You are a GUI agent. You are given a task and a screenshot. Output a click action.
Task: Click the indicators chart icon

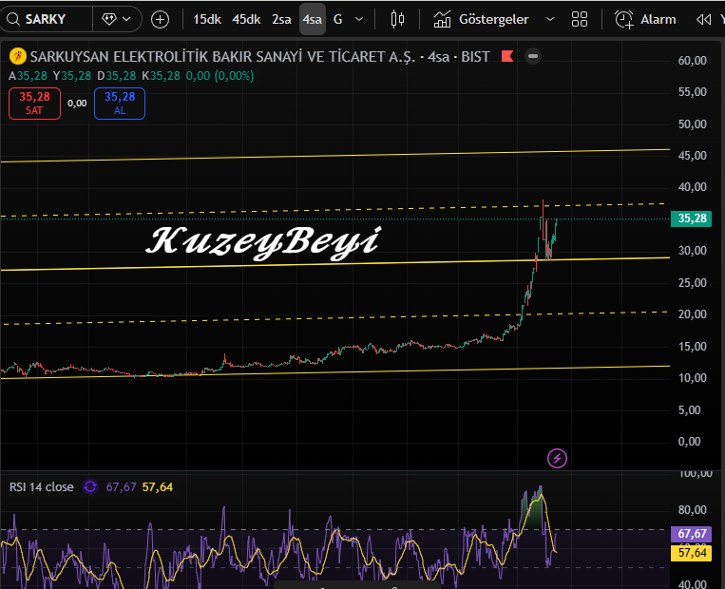coord(442,19)
